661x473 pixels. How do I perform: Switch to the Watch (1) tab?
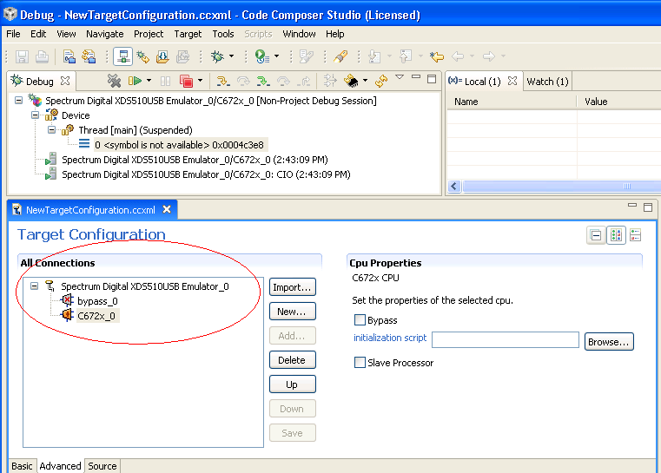pos(547,82)
